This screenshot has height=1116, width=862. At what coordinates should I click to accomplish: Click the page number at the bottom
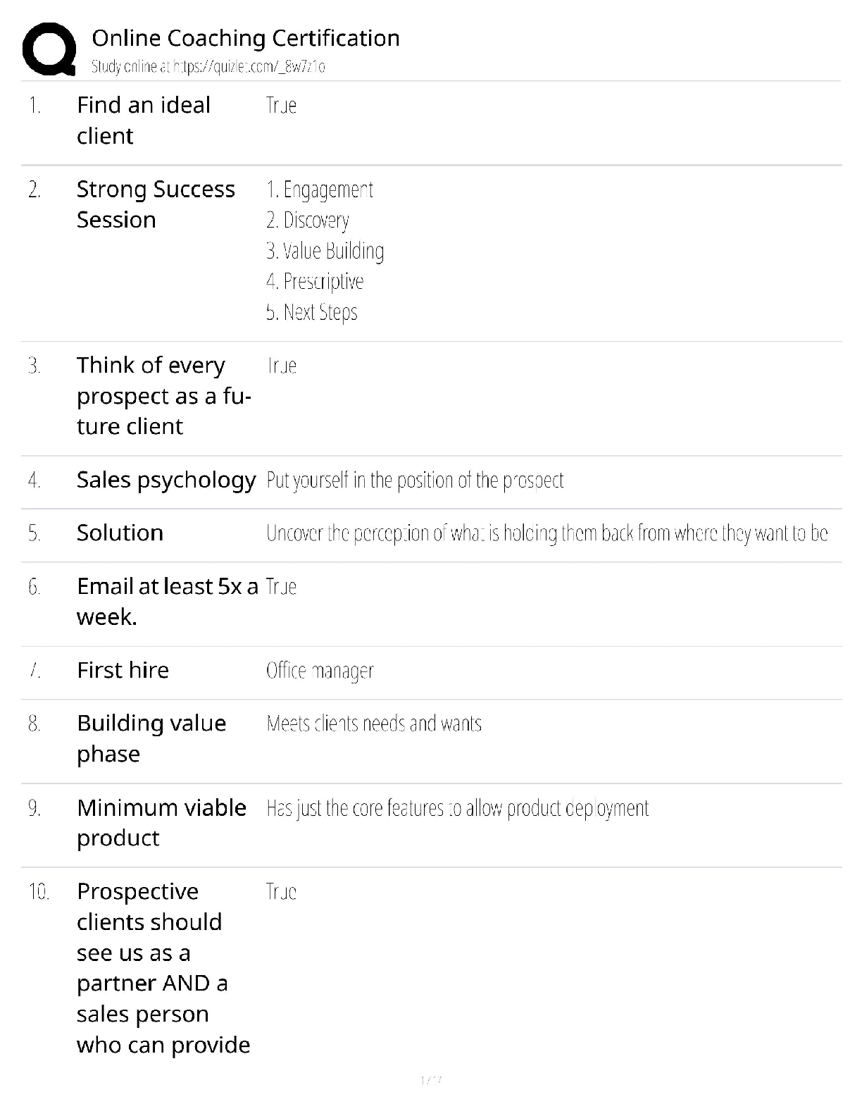click(430, 1080)
